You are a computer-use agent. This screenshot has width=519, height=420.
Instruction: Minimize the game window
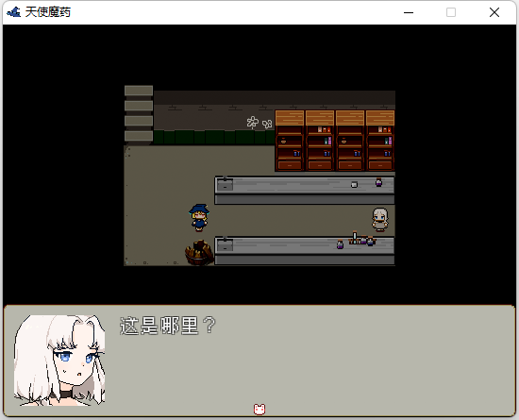[409, 12]
